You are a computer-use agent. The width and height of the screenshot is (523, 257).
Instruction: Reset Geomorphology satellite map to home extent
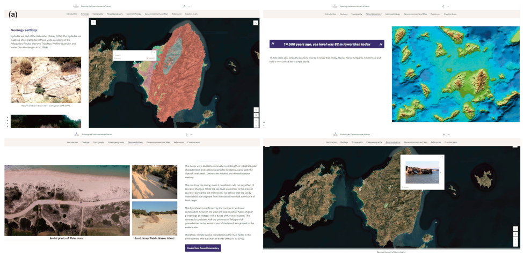[515, 229]
